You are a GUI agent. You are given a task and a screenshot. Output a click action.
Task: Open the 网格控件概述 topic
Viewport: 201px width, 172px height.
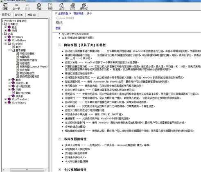coord(27,54)
